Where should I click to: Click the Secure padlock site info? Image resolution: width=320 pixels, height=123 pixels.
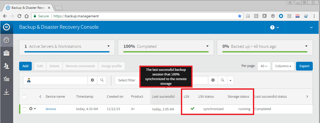coord(41,16)
